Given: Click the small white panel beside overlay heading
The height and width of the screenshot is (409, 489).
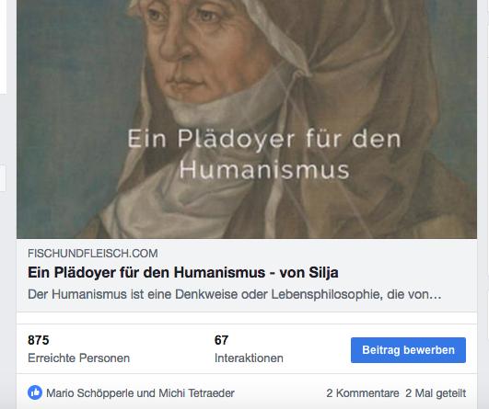Looking at the screenshot, I should [x=3, y=178].
